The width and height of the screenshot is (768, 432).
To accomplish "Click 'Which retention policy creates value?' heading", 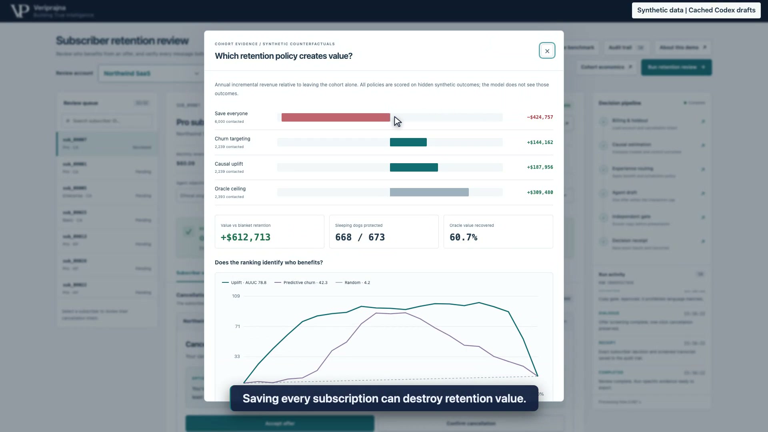I will coord(284,56).
